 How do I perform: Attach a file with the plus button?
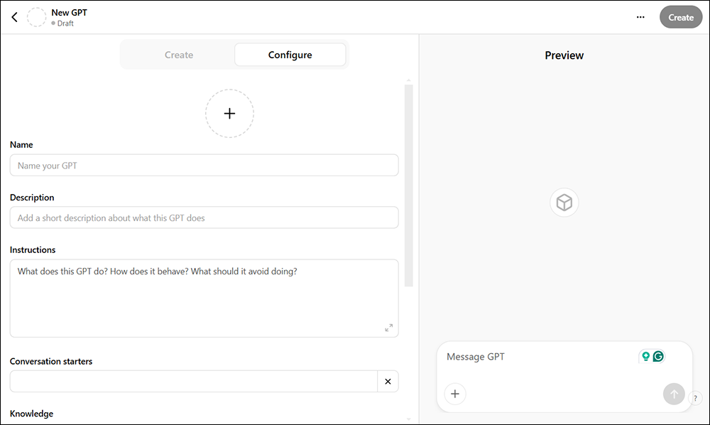[x=455, y=393]
